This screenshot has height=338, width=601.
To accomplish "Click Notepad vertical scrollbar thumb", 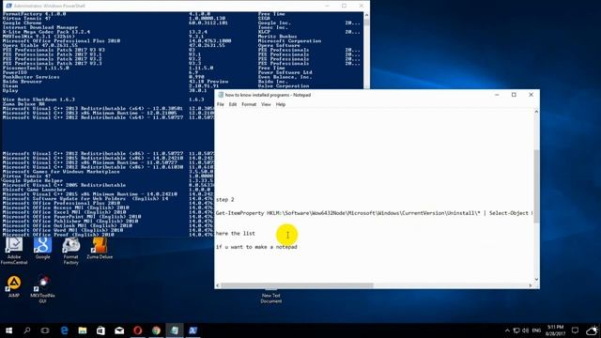I will 536,186.
